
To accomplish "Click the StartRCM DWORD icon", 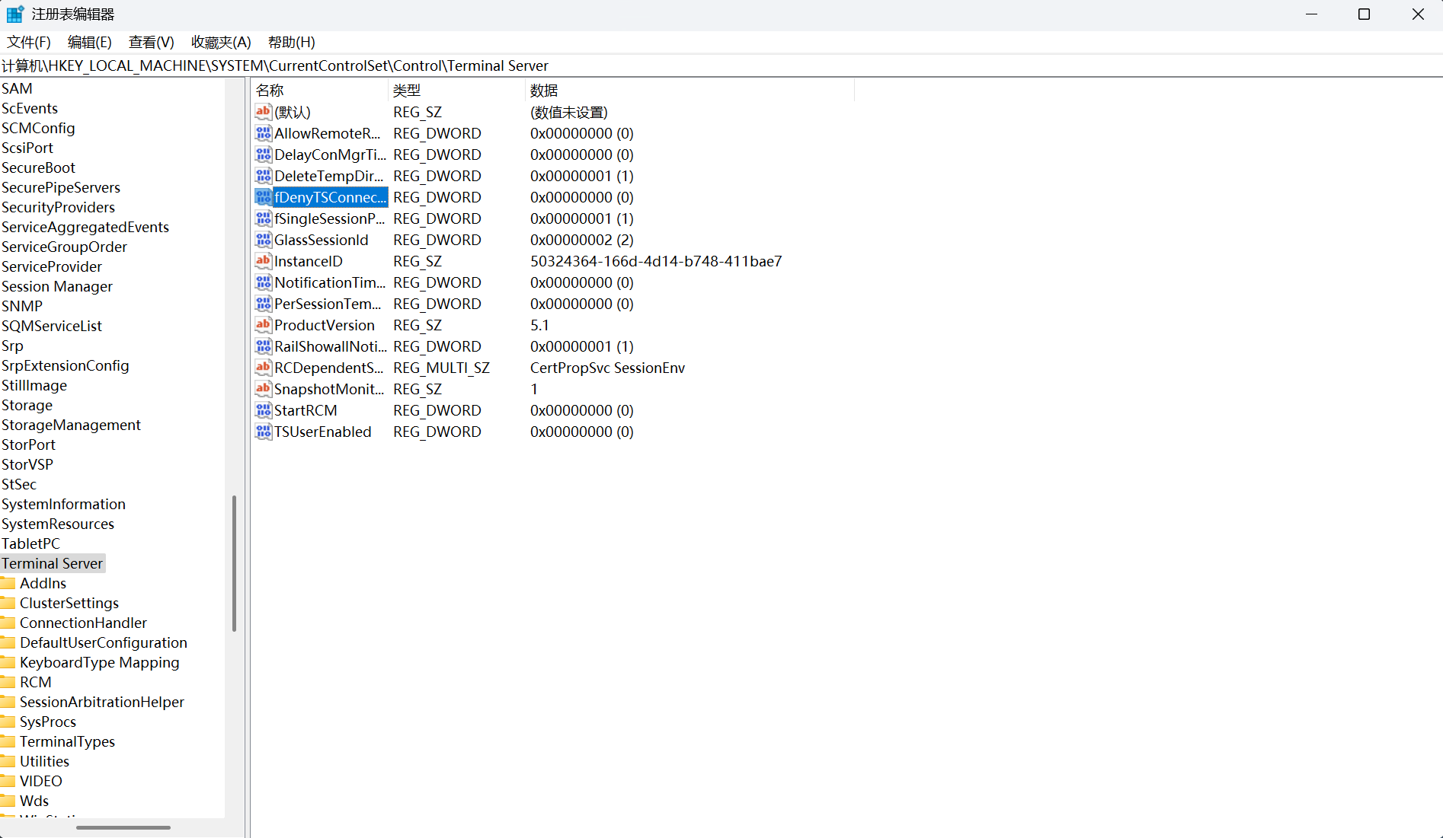I will pyautogui.click(x=263, y=410).
